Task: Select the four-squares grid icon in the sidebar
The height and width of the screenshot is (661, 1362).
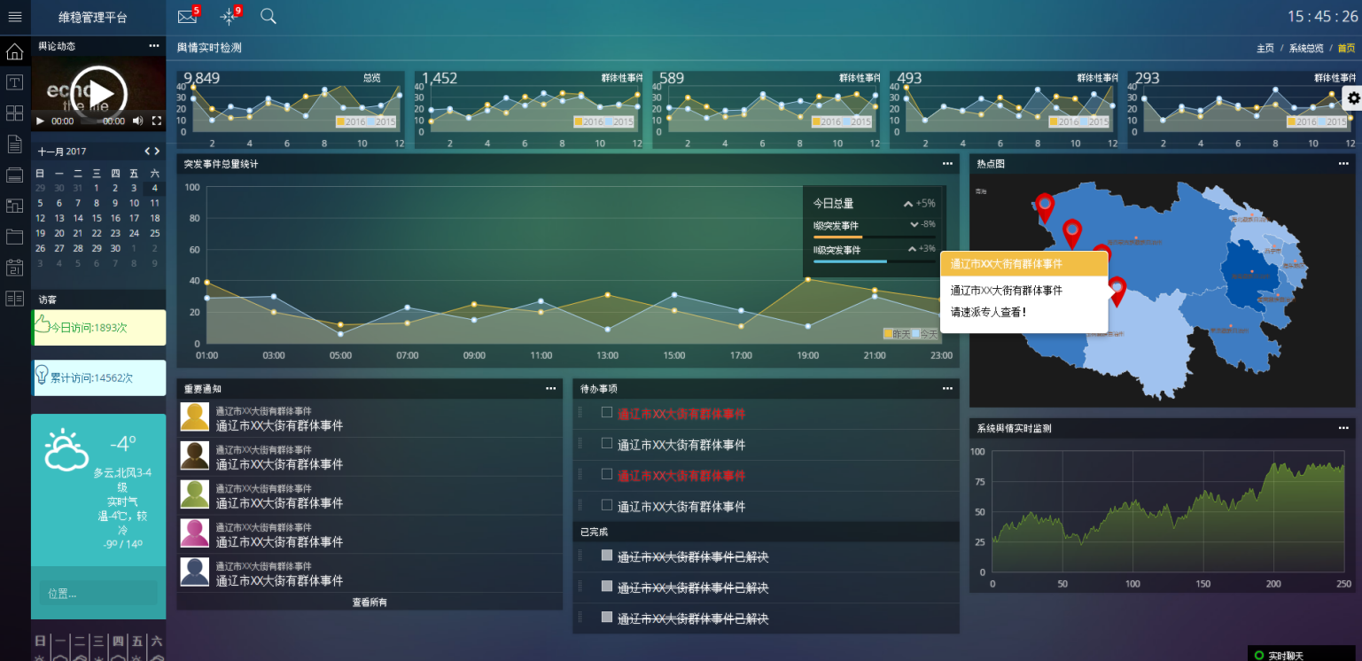Action: coord(14,113)
